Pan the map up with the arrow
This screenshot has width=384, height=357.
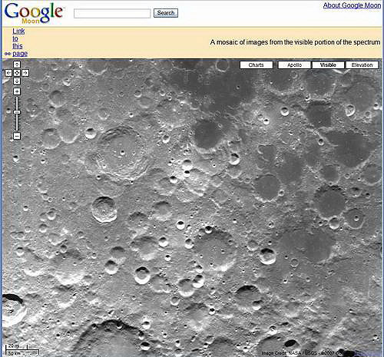point(17,64)
